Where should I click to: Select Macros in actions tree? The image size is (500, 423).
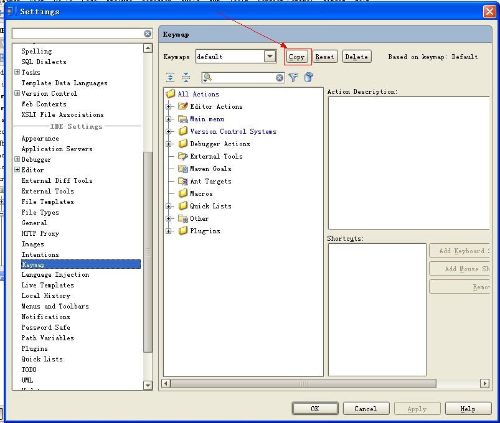pos(201,193)
